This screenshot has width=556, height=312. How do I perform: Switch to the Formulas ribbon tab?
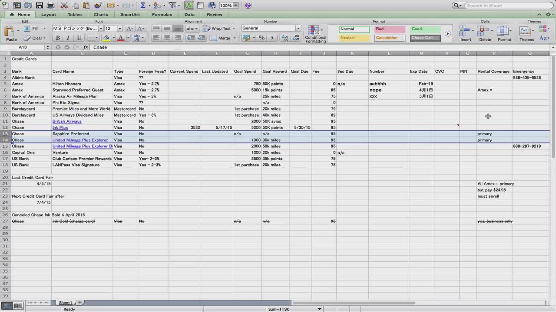162,15
